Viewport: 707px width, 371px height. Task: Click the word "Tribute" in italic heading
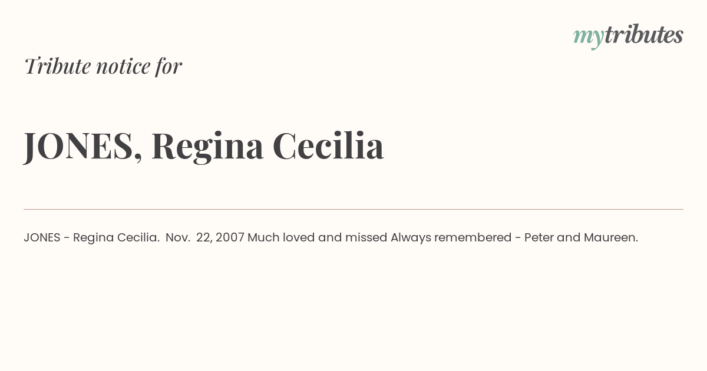click(57, 66)
